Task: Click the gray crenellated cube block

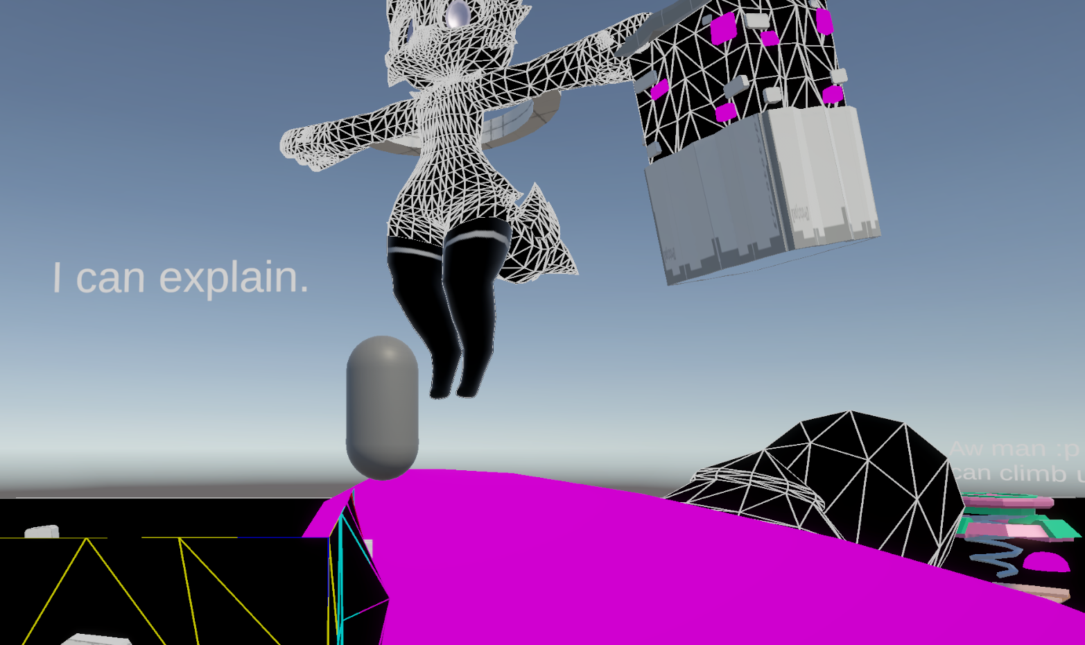Action: (x=763, y=195)
